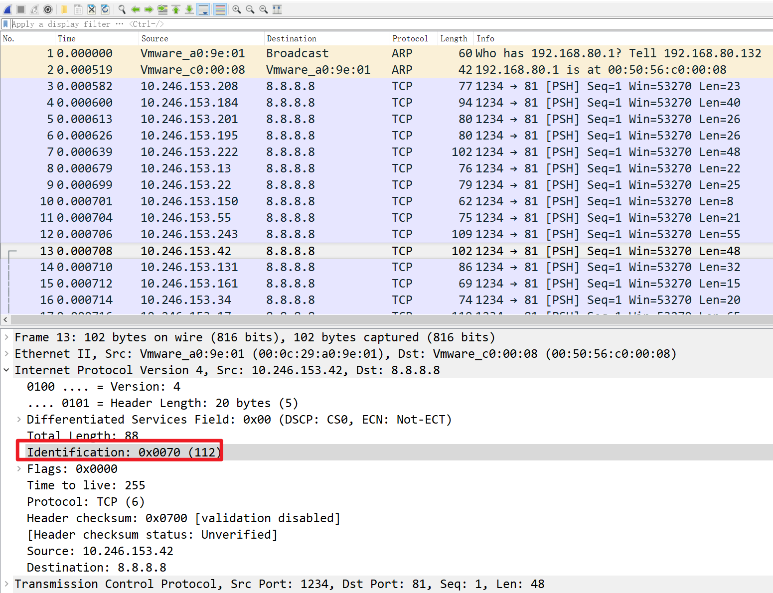The width and height of the screenshot is (773, 593).
Task: Find a packet with the magnifier icon
Action: pos(122,9)
